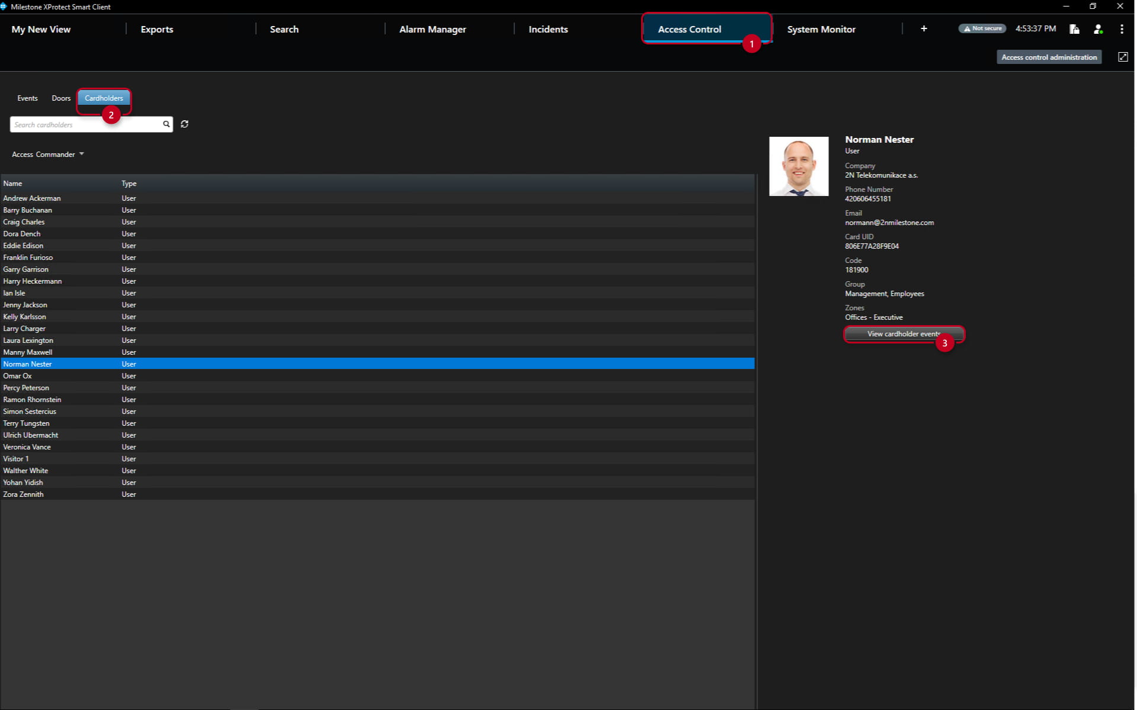Click Norman Nester's profile photo

tap(799, 166)
